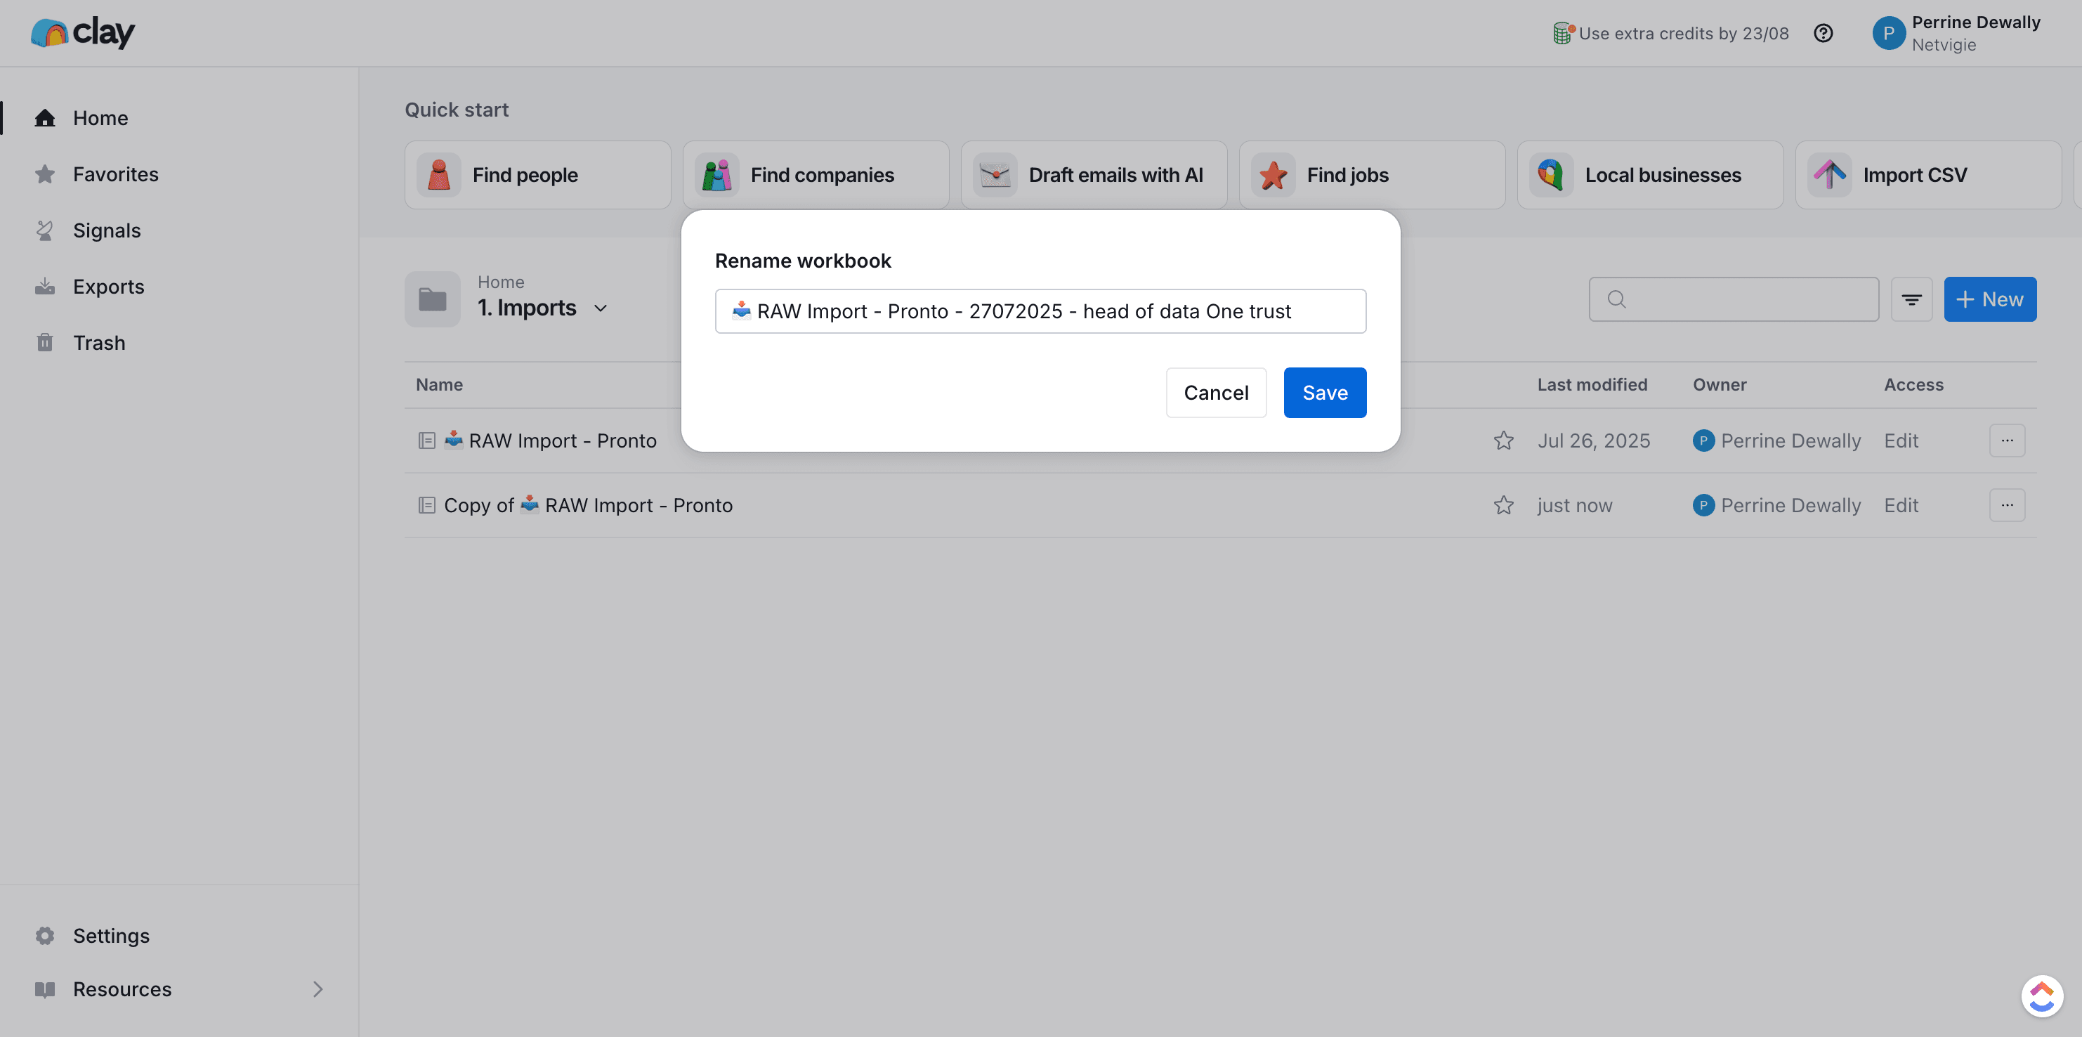Viewport: 2082px width, 1037px height.
Task: Click the Import CSV arrow icon
Action: (x=1829, y=174)
